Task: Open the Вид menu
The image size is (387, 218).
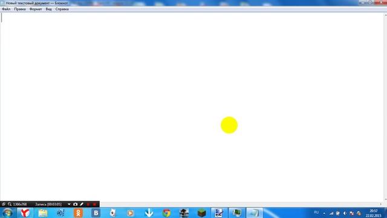Action: click(48, 9)
